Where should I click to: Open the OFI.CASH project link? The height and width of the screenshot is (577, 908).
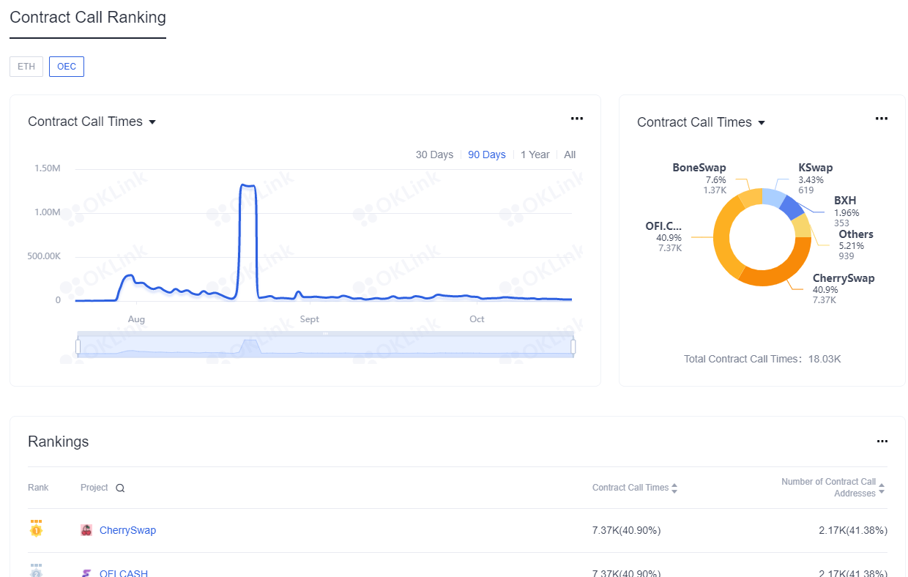point(124,573)
